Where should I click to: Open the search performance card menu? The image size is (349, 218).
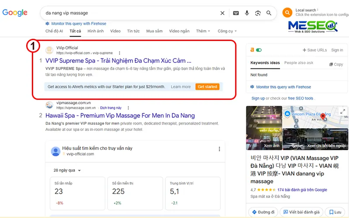tap(219, 149)
